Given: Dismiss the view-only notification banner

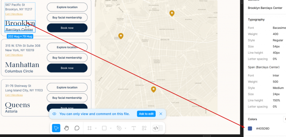Looking at the screenshot, I should 161,114.
